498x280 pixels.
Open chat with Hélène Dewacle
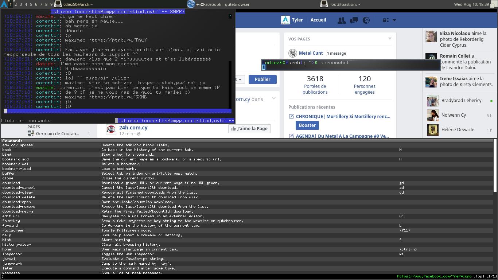point(459,130)
